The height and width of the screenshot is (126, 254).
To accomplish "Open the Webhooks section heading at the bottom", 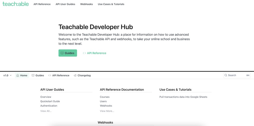I will (105, 122).
